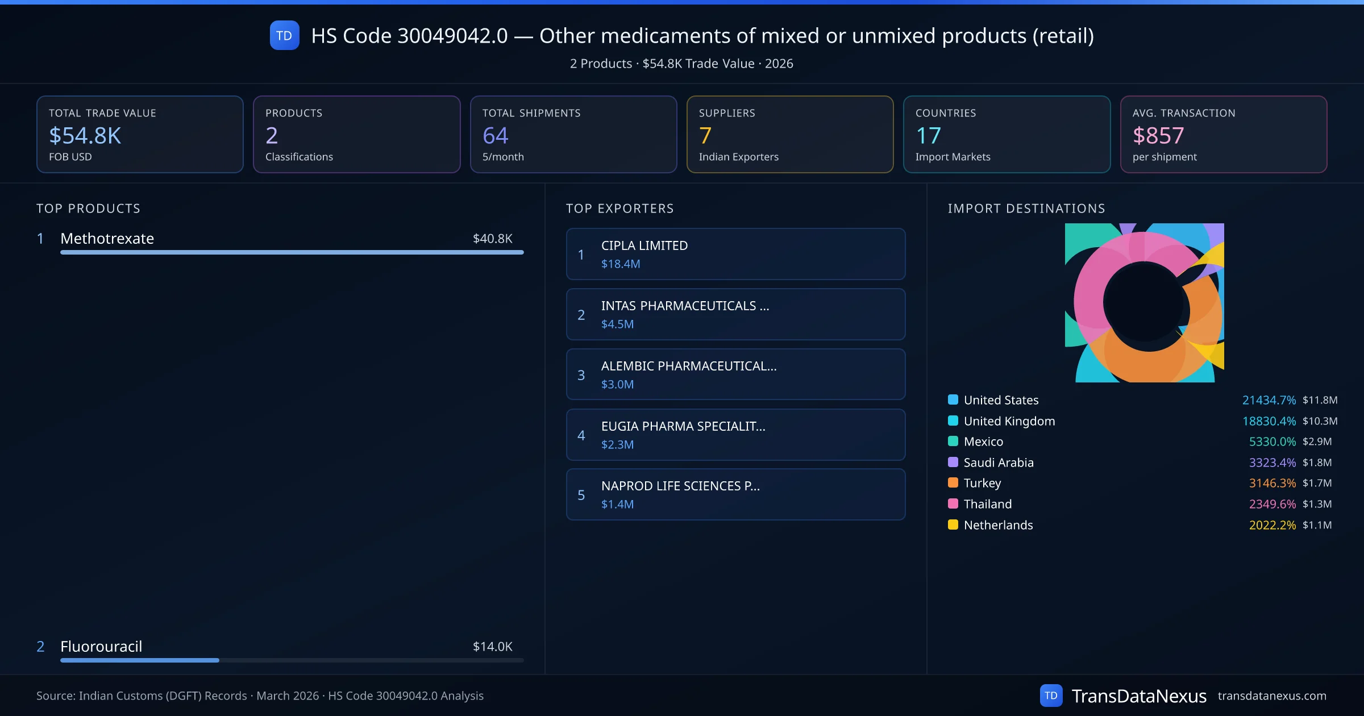
Task: Open the transdatanexus.com link
Action: coord(1271,696)
